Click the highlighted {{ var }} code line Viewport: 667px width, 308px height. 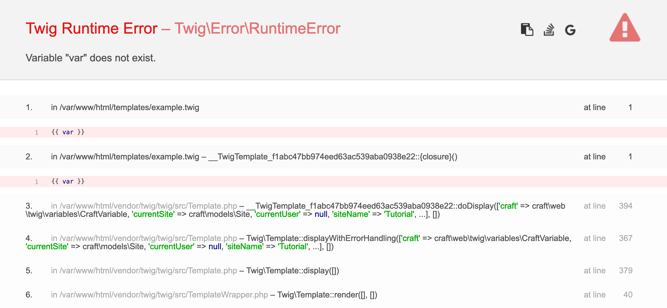pyautogui.click(x=68, y=132)
